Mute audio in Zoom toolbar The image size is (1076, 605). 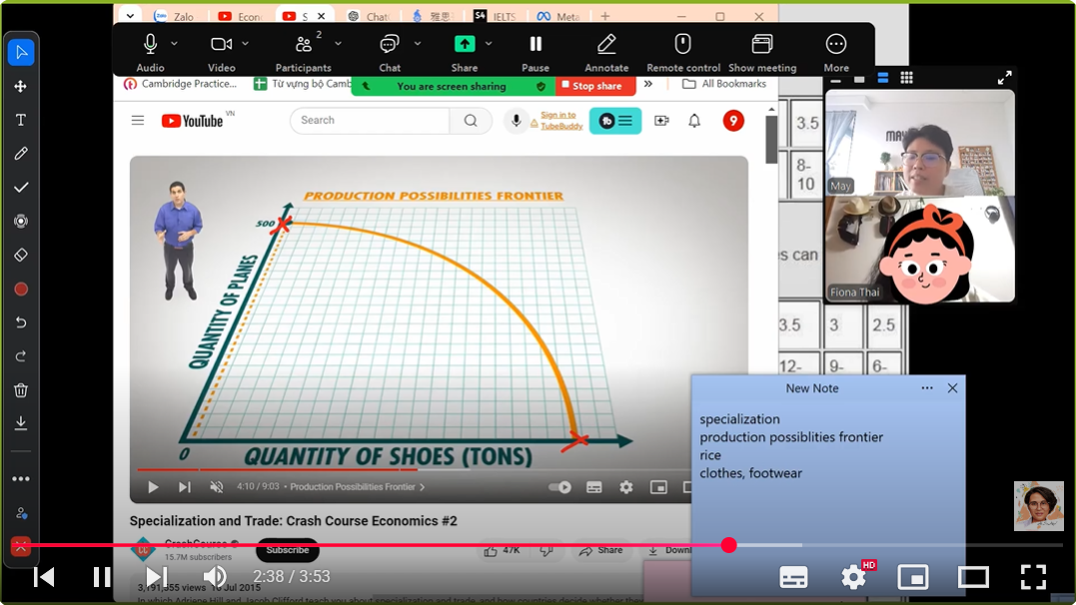point(150,52)
